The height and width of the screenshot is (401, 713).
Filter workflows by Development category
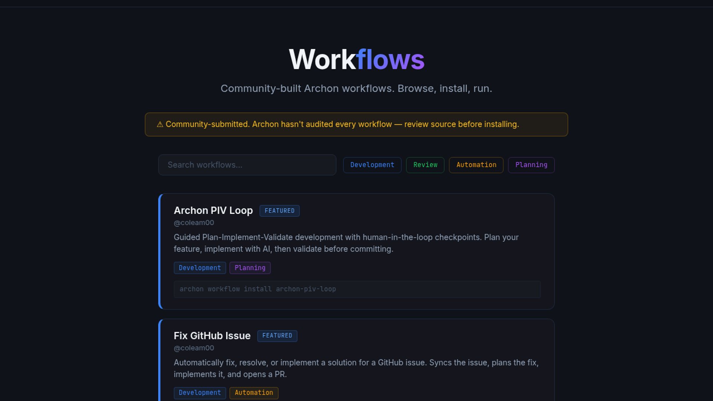point(372,165)
